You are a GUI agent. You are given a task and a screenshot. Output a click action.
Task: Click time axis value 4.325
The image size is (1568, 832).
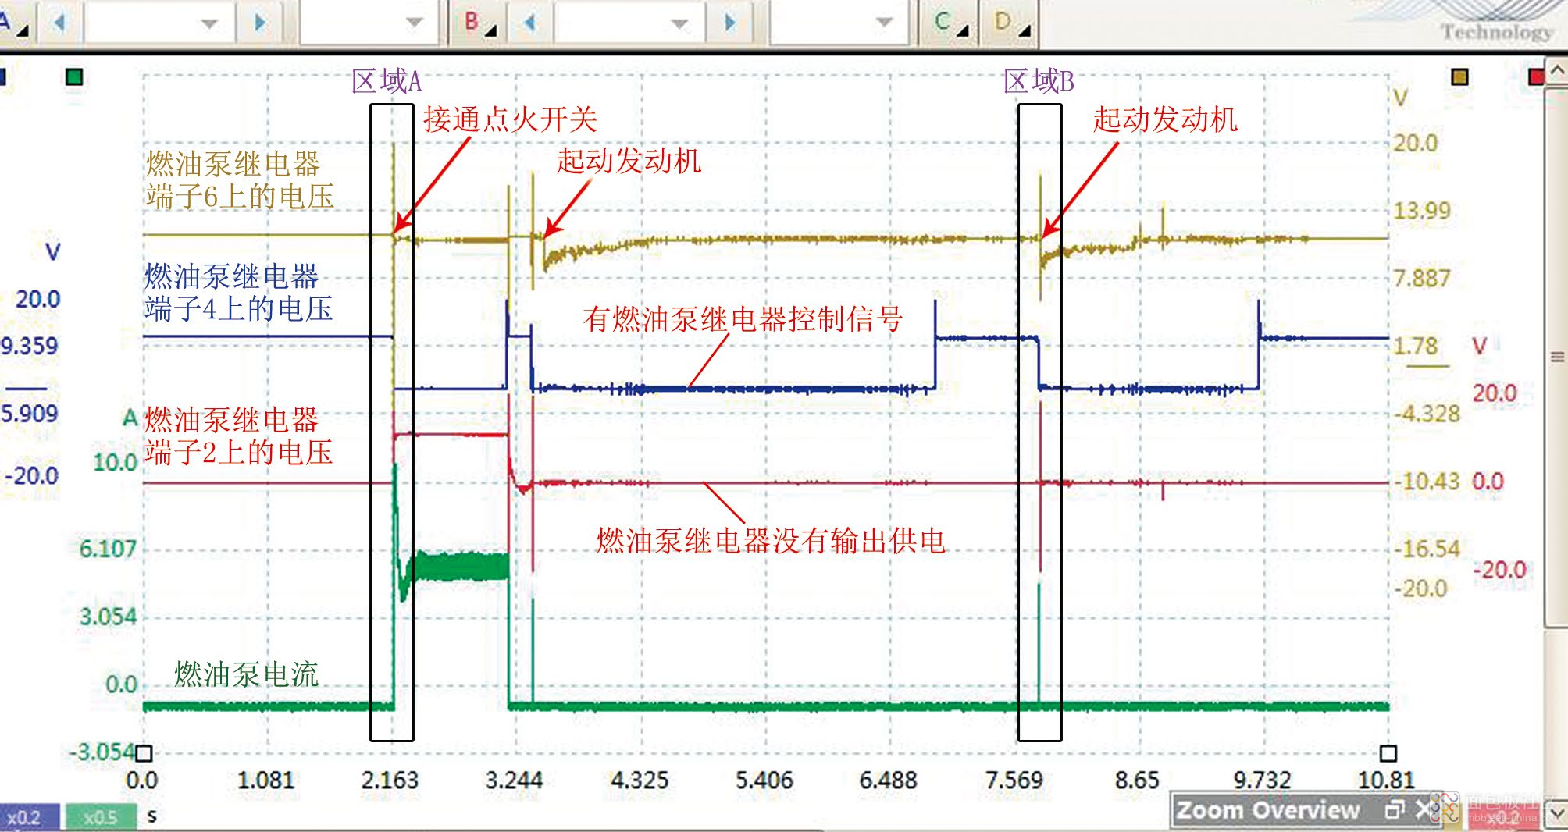[x=640, y=780]
